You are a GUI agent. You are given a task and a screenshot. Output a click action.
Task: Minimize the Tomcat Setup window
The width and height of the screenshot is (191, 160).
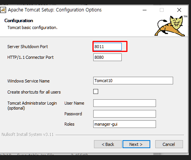tap(145, 10)
